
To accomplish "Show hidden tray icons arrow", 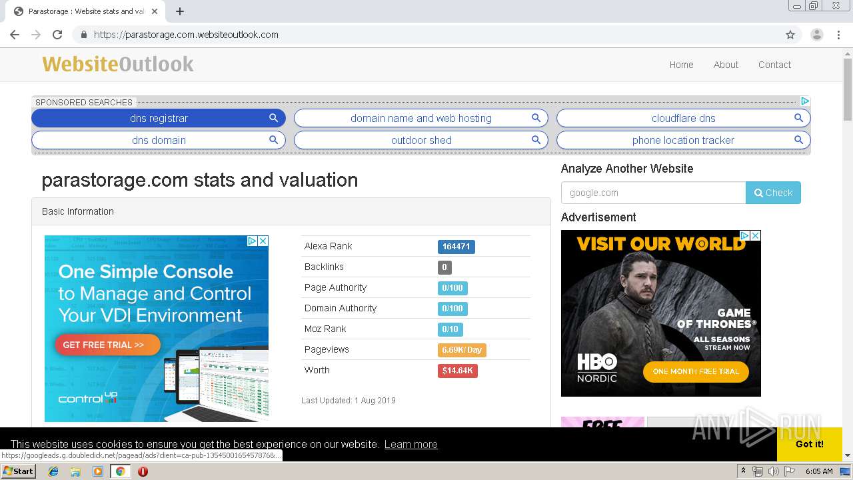I will (743, 471).
